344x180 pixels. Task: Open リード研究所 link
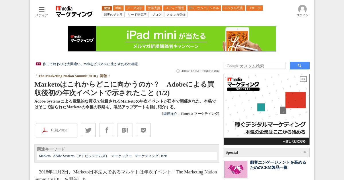[137, 15]
